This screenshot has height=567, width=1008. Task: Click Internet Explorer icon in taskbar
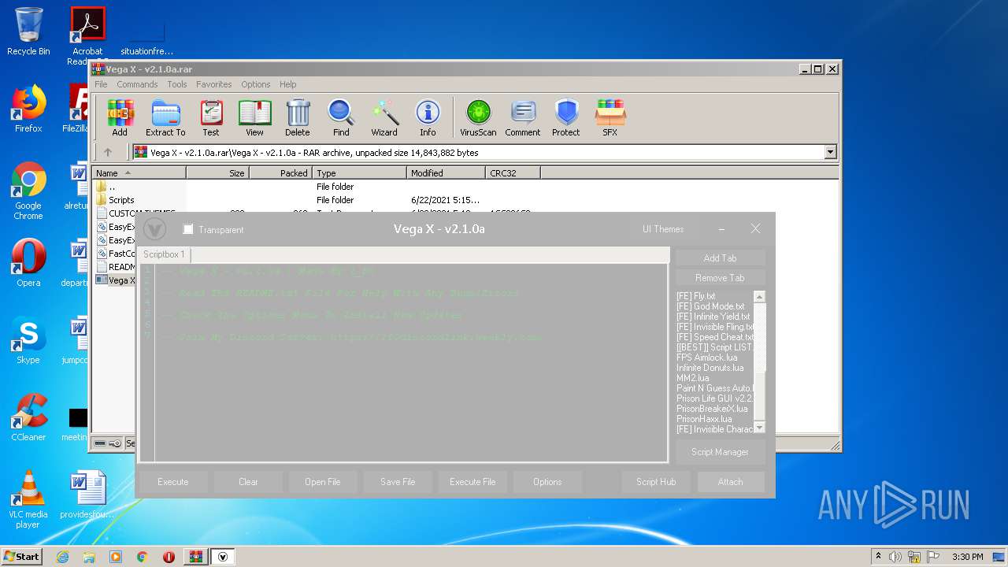[x=62, y=557]
